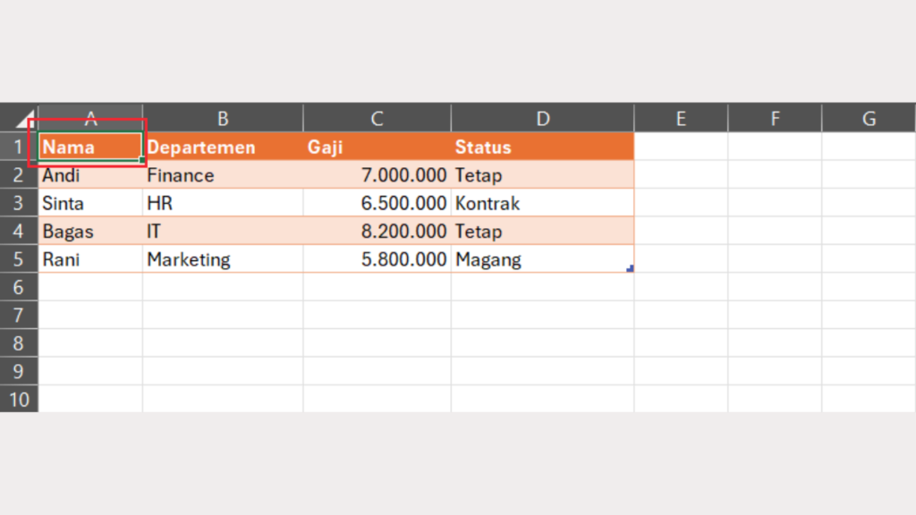This screenshot has width=916, height=515.
Task: Click row 5 header
Action: (x=19, y=259)
